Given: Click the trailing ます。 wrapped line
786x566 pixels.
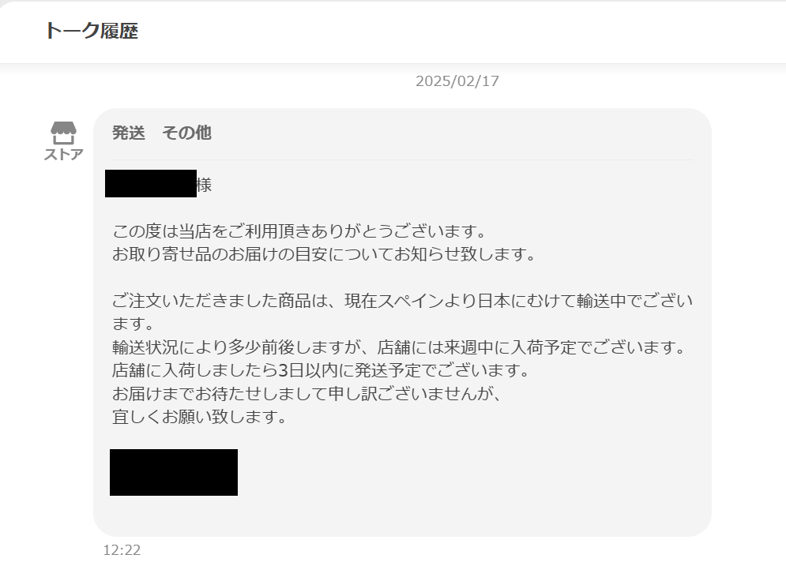Looking at the screenshot, I should (134, 324).
